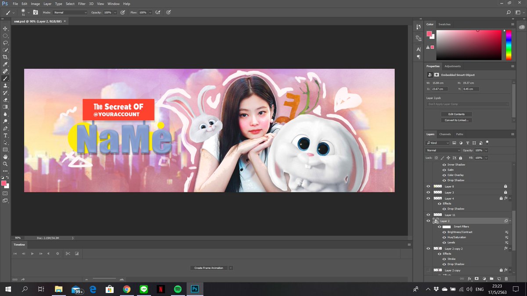This screenshot has height=296, width=527.
Task: Open the brush Opacity dropdown arrow
Action: point(115,13)
